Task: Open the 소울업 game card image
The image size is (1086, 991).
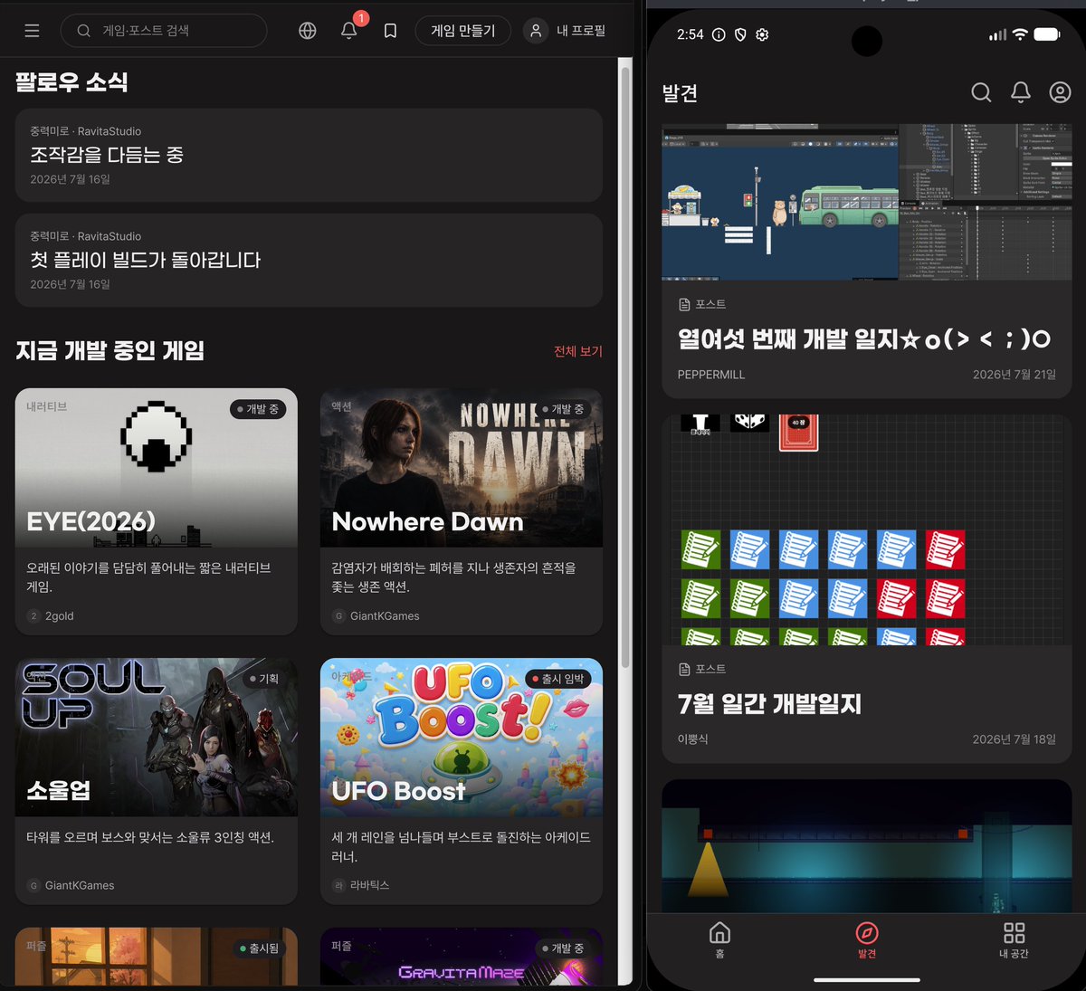Action: tap(157, 738)
